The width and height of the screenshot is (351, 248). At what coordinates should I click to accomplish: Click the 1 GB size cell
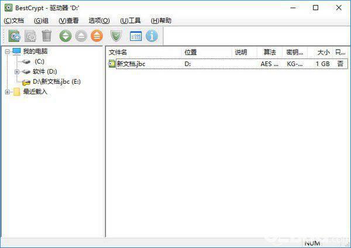click(322, 64)
